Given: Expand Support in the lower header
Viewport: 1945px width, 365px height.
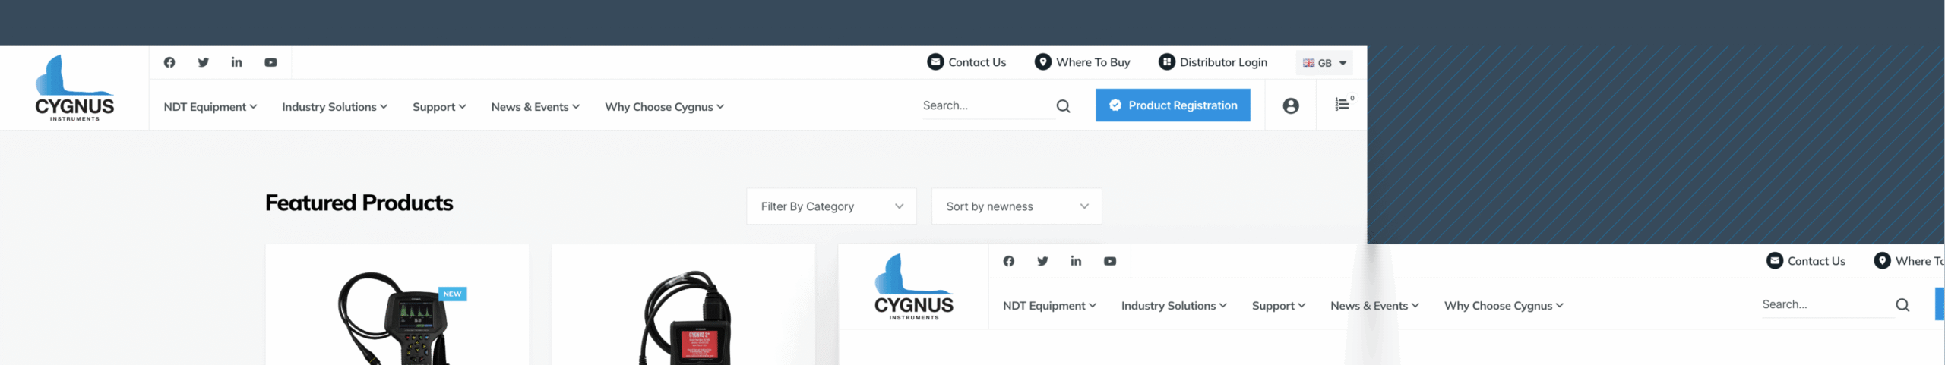Looking at the screenshot, I should [x=1279, y=306].
